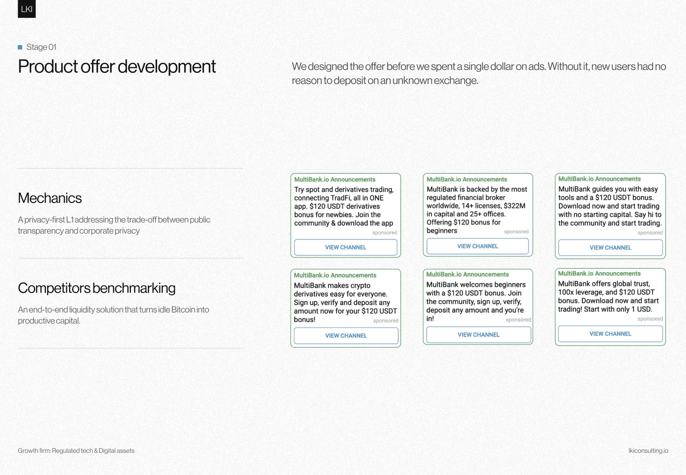This screenshot has width=686, height=475.
Task: Open MultiBank.io Announcements title on the 14+ licenses ad
Action: [x=467, y=180]
